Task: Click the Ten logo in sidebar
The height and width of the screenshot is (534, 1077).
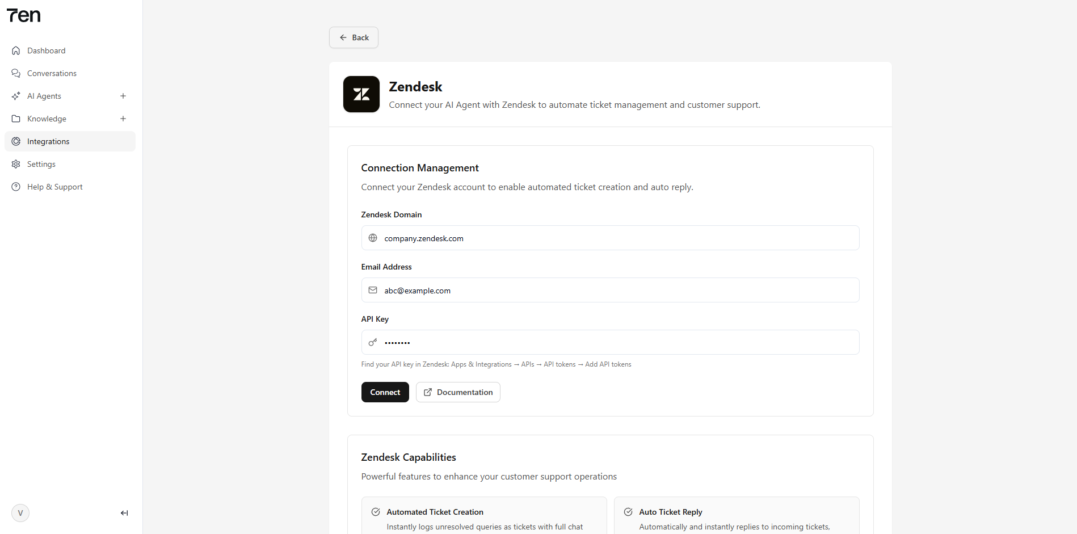Action: point(24,16)
